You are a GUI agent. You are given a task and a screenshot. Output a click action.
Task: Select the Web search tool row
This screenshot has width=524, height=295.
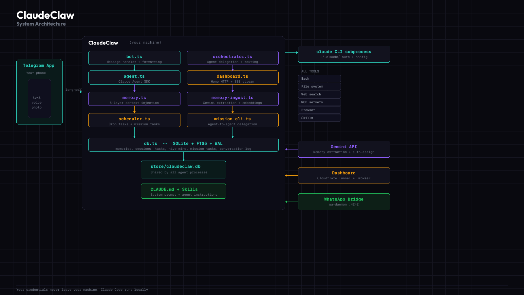coord(319,94)
